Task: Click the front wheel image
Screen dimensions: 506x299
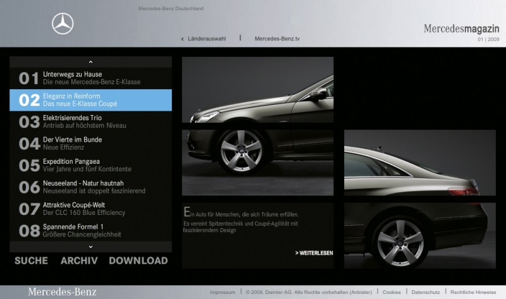Action: click(x=258, y=162)
